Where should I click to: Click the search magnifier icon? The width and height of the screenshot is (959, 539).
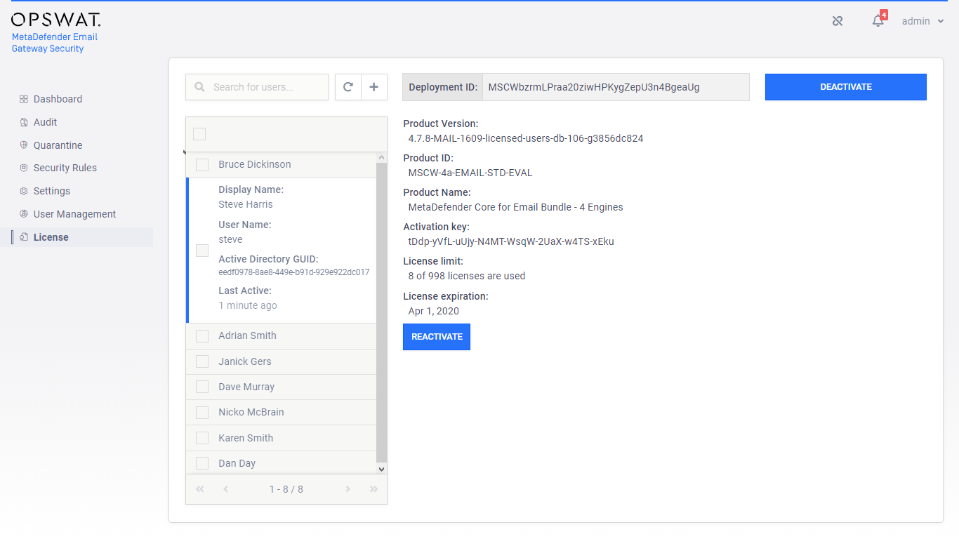pyautogui.click(x=200, y=87)
